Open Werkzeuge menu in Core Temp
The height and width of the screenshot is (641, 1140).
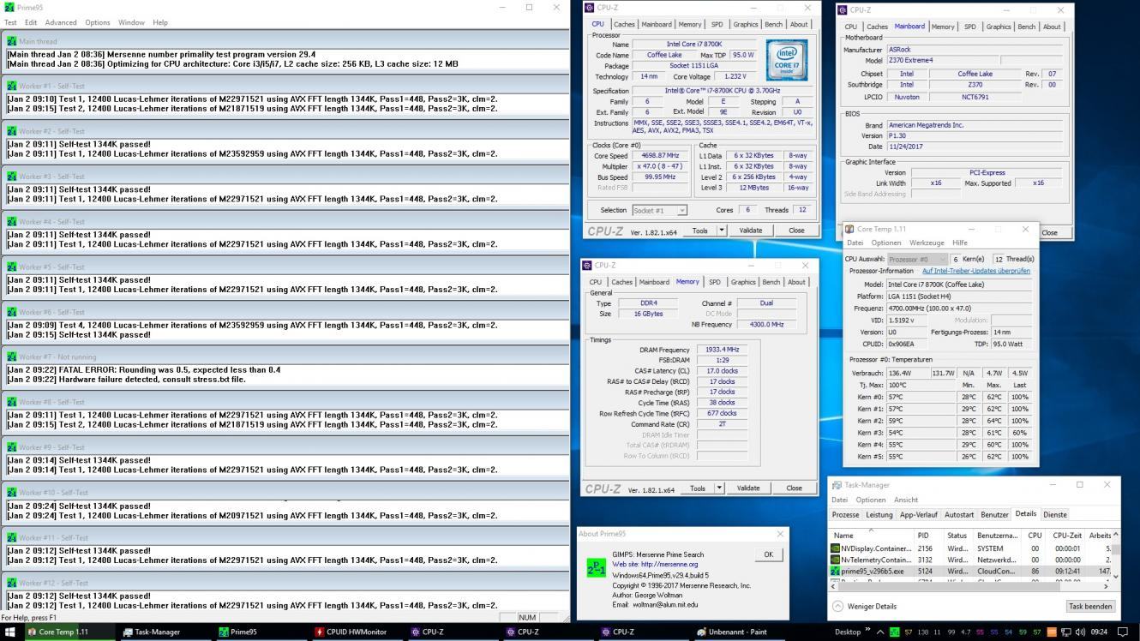[x=927, y=243]
